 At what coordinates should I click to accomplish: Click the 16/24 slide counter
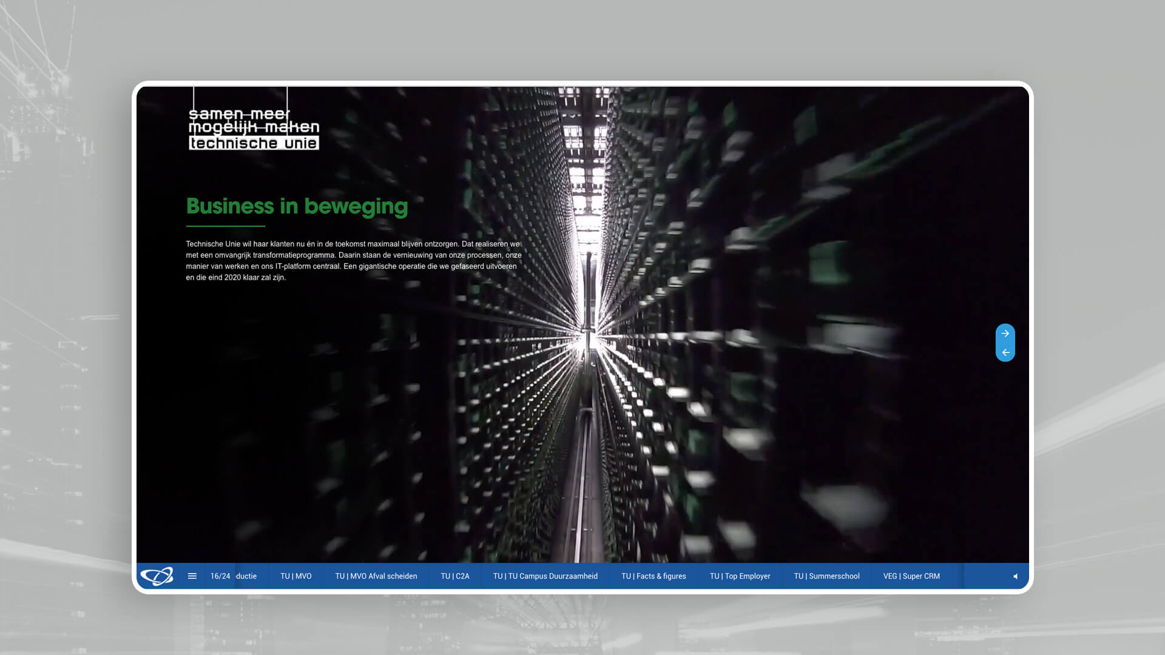pos(220,576)
